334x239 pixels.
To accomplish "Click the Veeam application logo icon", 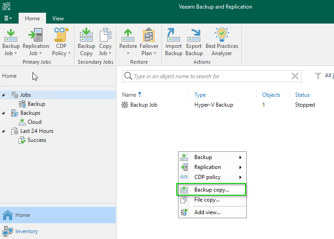I will click(x=6, y=6).
